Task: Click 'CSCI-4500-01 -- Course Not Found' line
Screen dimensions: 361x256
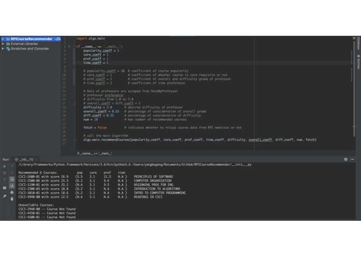Action: tap(47, 217)
